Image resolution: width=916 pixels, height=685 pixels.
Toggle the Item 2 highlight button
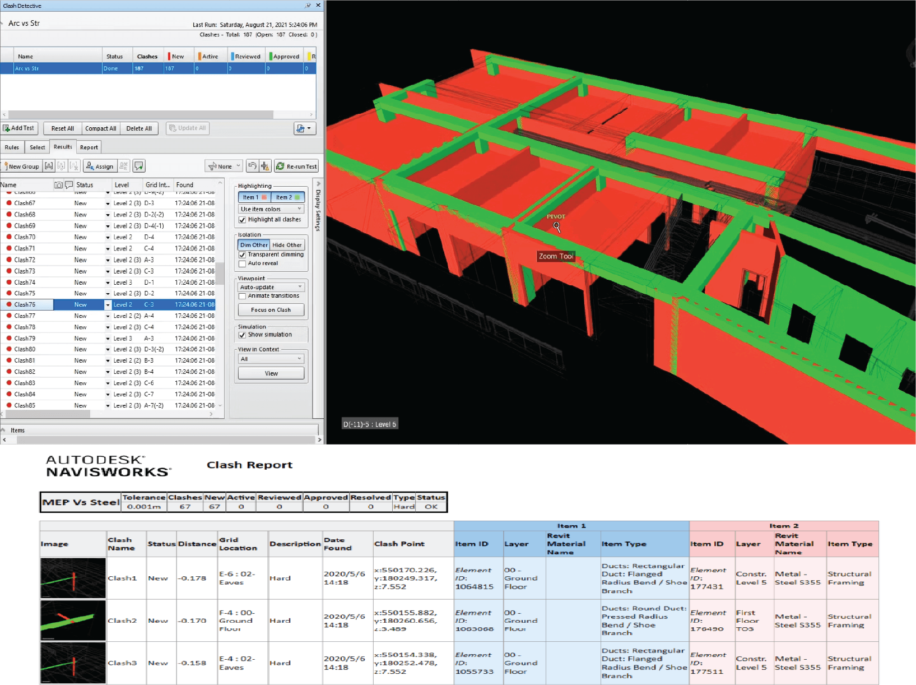coord(288,197)
